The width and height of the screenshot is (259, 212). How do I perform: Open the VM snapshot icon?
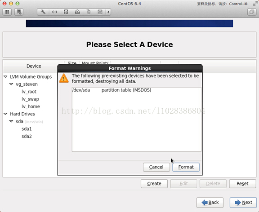click(x=19, y=12)
